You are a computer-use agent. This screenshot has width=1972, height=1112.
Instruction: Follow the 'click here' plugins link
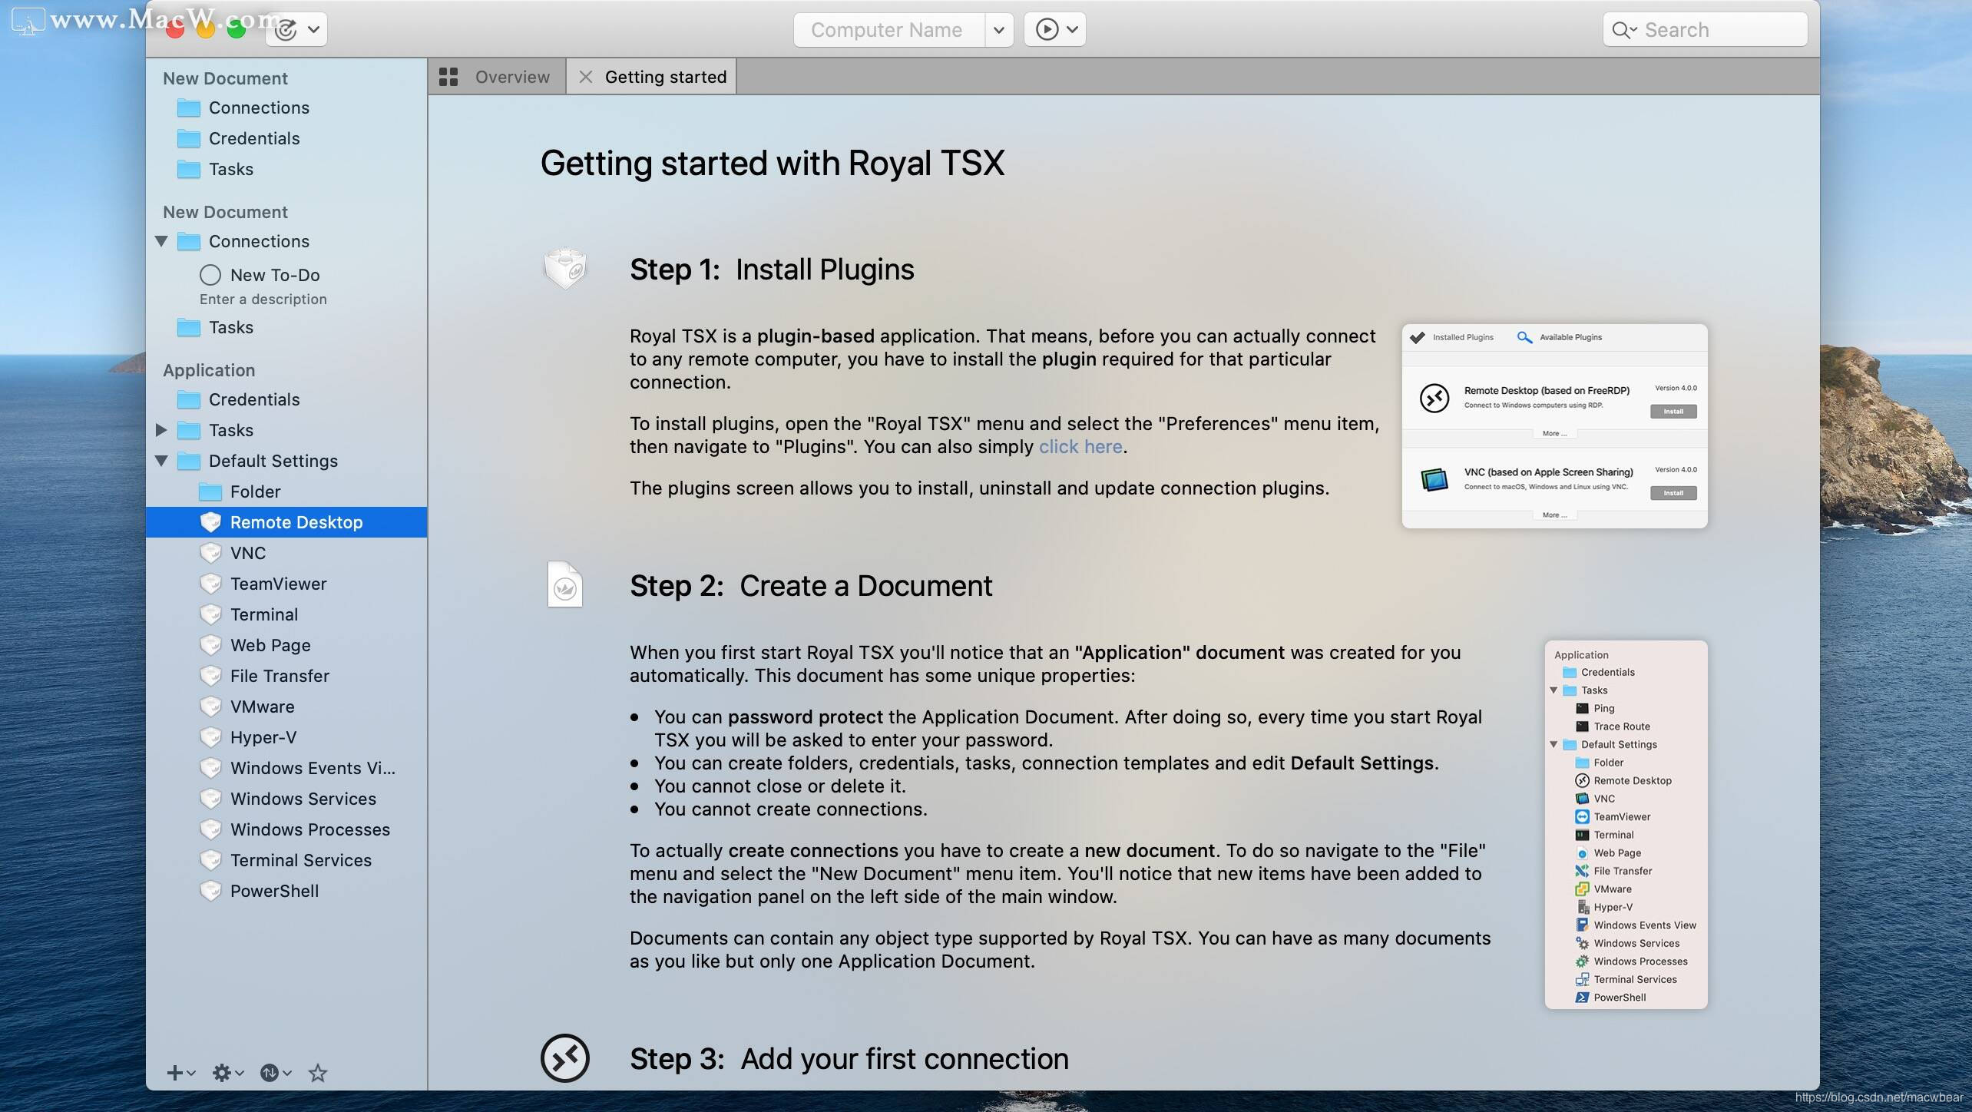[x=1080, y=447]
